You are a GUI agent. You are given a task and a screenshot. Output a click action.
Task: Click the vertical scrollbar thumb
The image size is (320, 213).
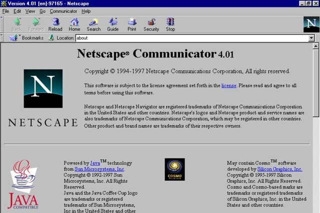315,83
